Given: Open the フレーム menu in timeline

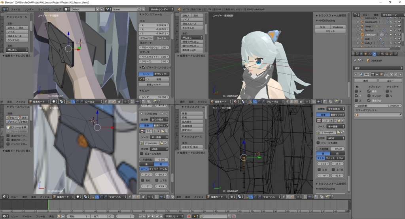Looking at the screenshot, I should (41, 216).
